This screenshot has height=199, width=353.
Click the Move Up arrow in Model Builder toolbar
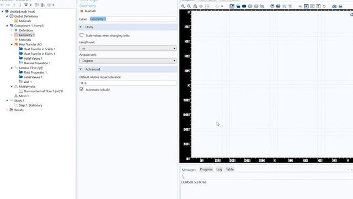pyautogui.click(x=14, y=5)
